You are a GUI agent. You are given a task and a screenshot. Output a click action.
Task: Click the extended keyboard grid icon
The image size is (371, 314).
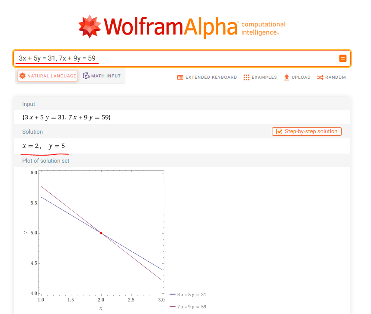click(180, 77)
